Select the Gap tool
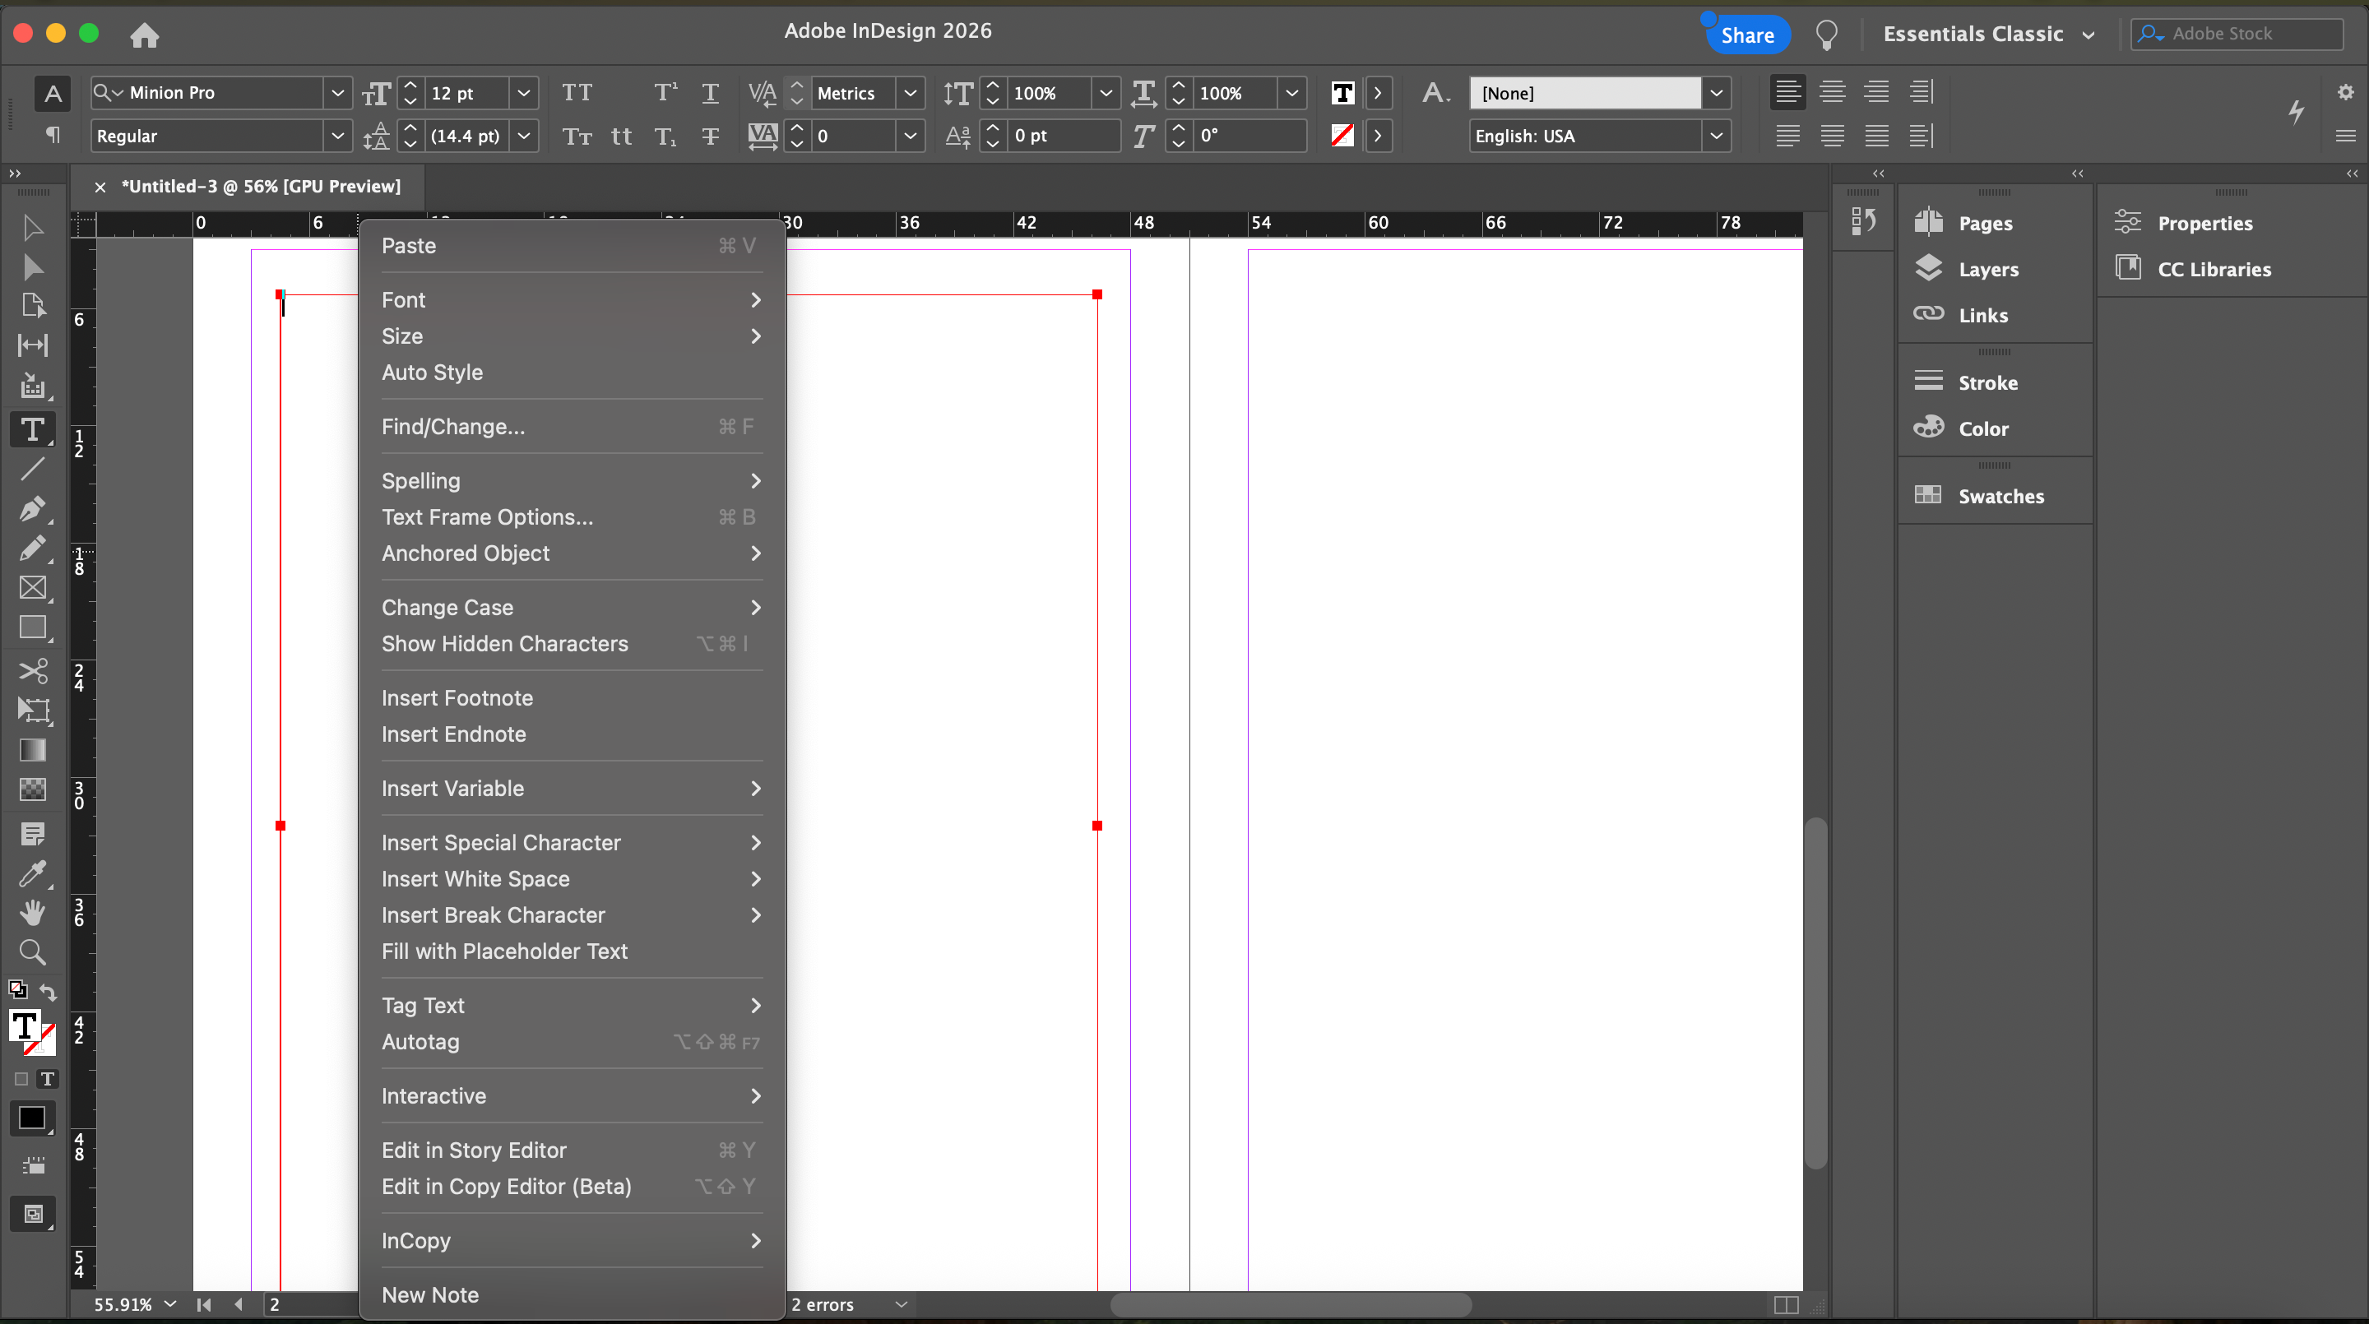This screenshot has height=1324, width=2369. (32, 345)
